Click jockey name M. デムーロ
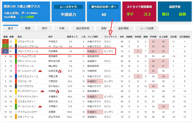The width and height of the screenshot is (193, 123). pos(55,46)
